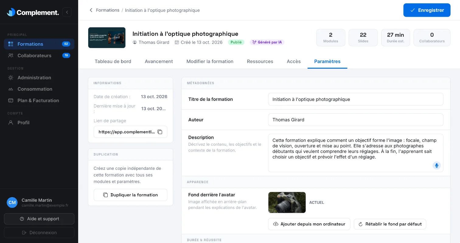Screen dimensions: 460x243
Task: Collapse the sidebar with the chevron button
Action: coord(67,12)
